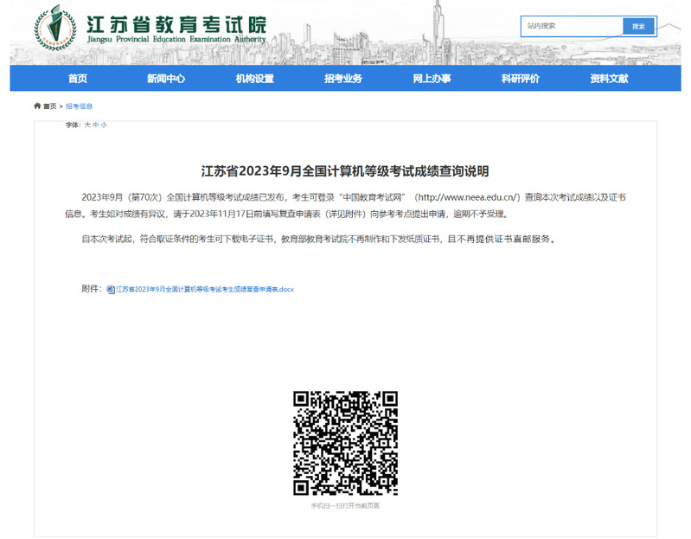Image resolution: width=691 pixels, height=539 pixels.
Task: Click the QR code image
Action: click(345, 443)
